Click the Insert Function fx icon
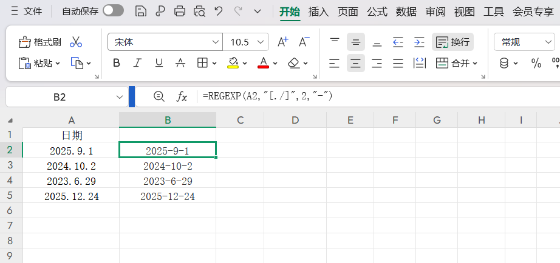The height and width of the screenshot is (263, 560). tap(182, 96)
